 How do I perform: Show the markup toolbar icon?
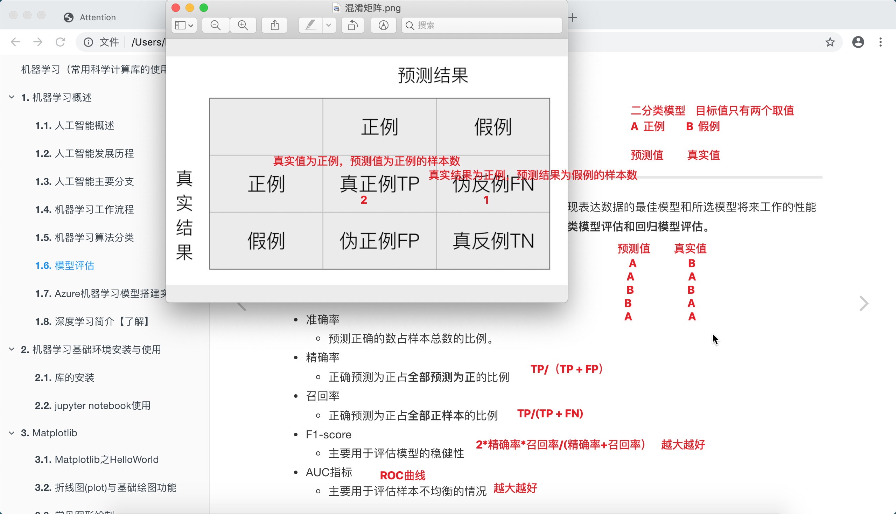coord(383,25)
